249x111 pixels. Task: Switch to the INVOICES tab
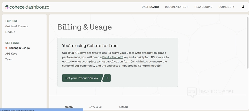tap(95, 107)
